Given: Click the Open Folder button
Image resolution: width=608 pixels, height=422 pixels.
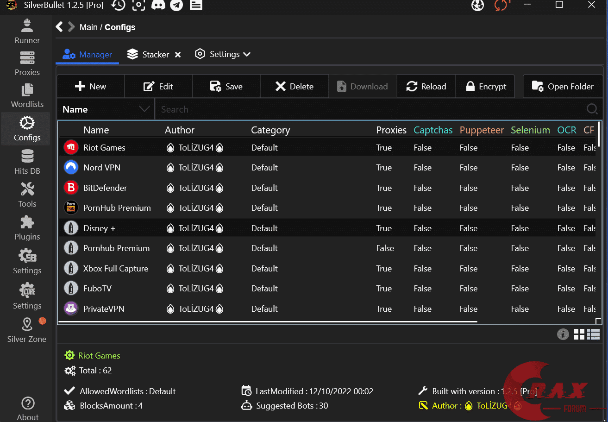Looking at the screenshot, I should click(x=563, y=87).
